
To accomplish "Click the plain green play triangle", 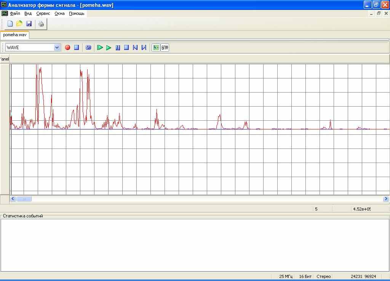I will 109,48.
